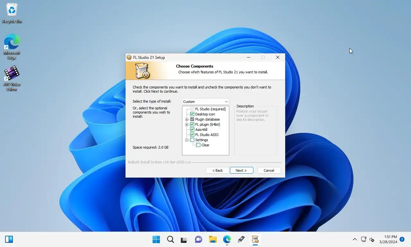This screenshot has width=411, height=247.
Task: Check the Clear settings checkbox
Action: click(198, 145)
